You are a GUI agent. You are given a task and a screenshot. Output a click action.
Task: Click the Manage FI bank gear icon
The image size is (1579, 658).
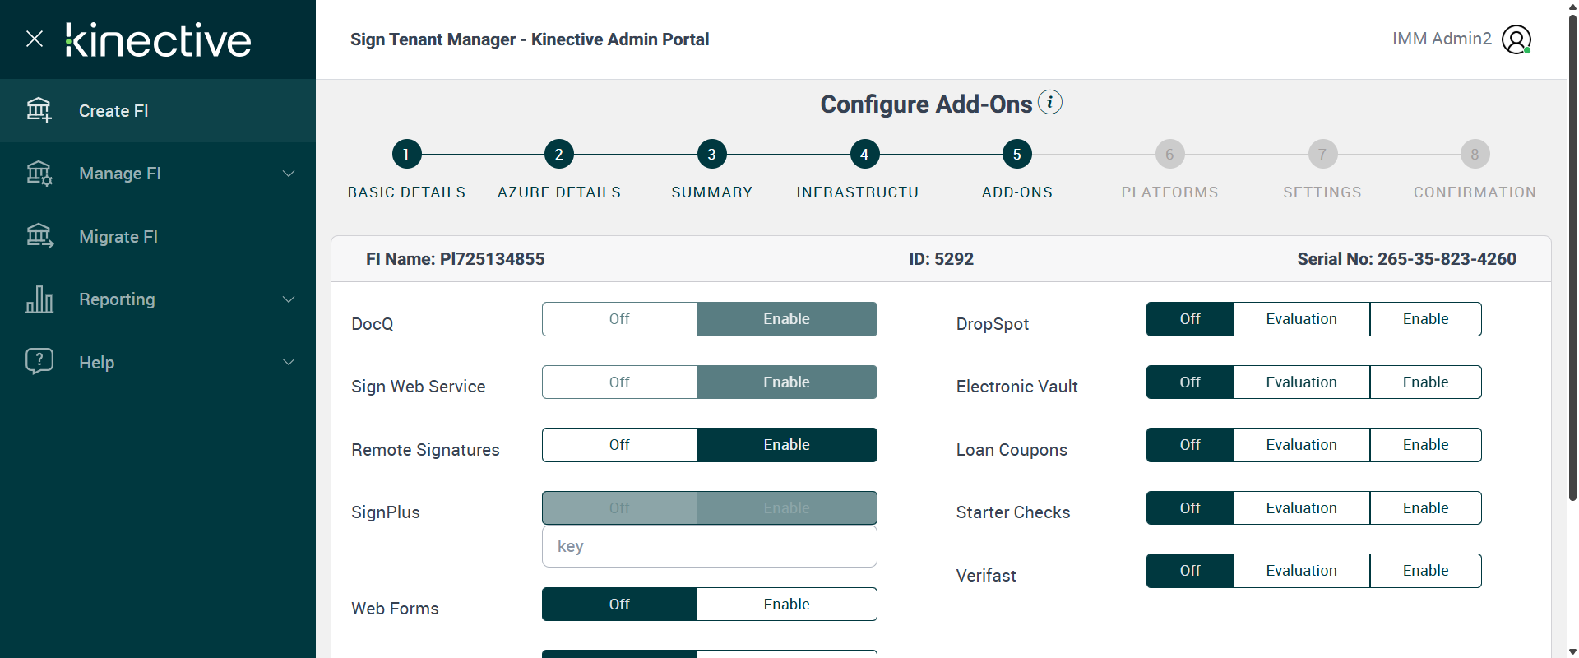39,174
